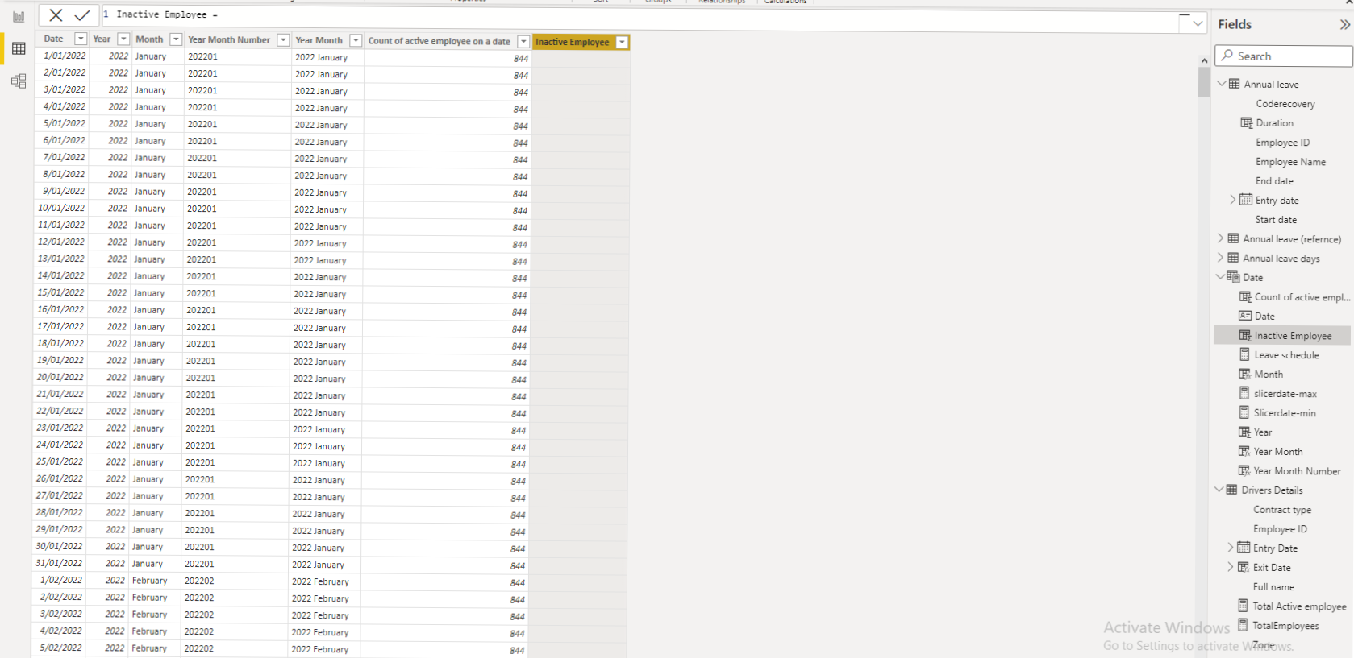Expand the Annual leave (refernce) table
The height and width of the screenshot is (658, 1354).
tap(1221, 238)
